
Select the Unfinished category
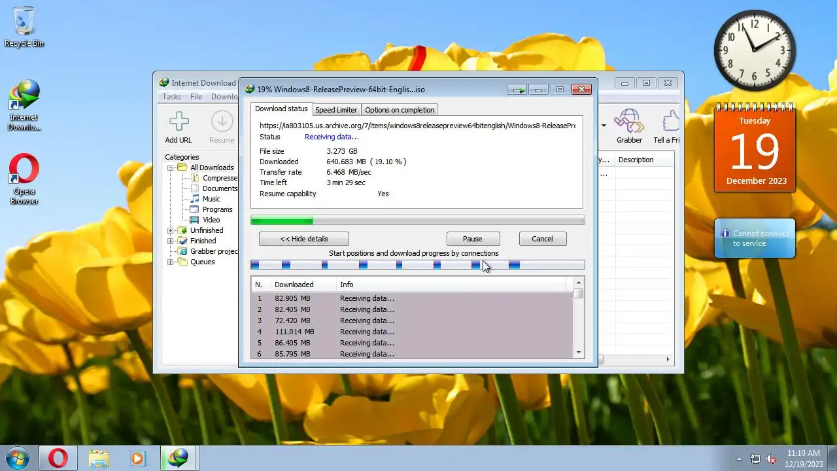(x=207, y=230)
